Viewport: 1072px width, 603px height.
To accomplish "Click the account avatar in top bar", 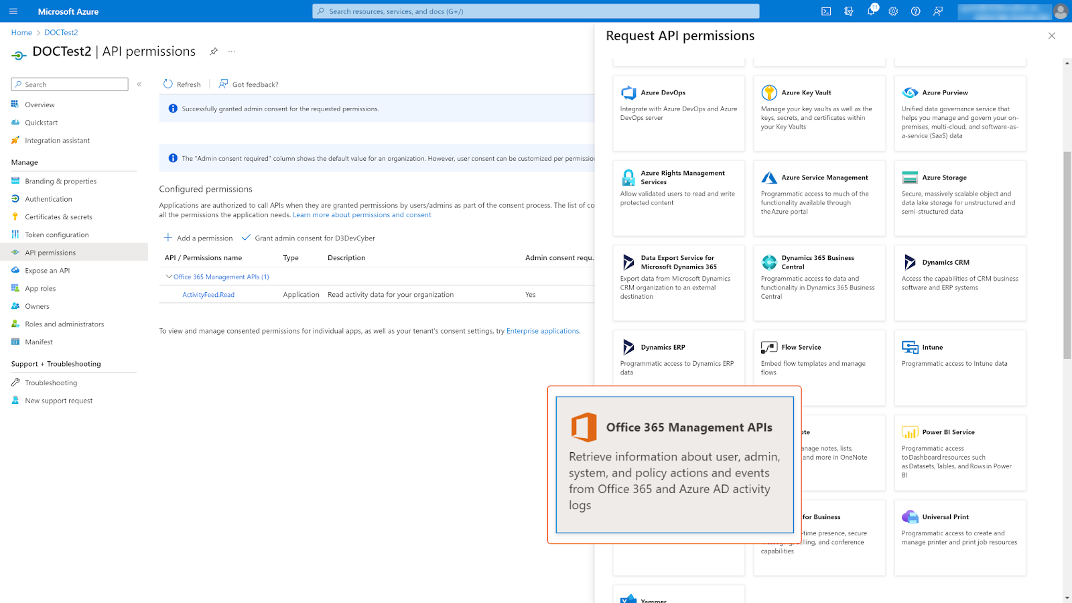I will pos(1060,11).
